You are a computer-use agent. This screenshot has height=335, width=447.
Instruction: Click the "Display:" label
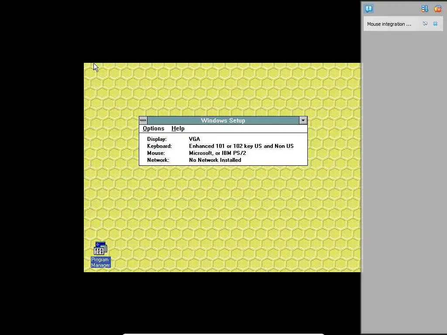coord(157,139)
